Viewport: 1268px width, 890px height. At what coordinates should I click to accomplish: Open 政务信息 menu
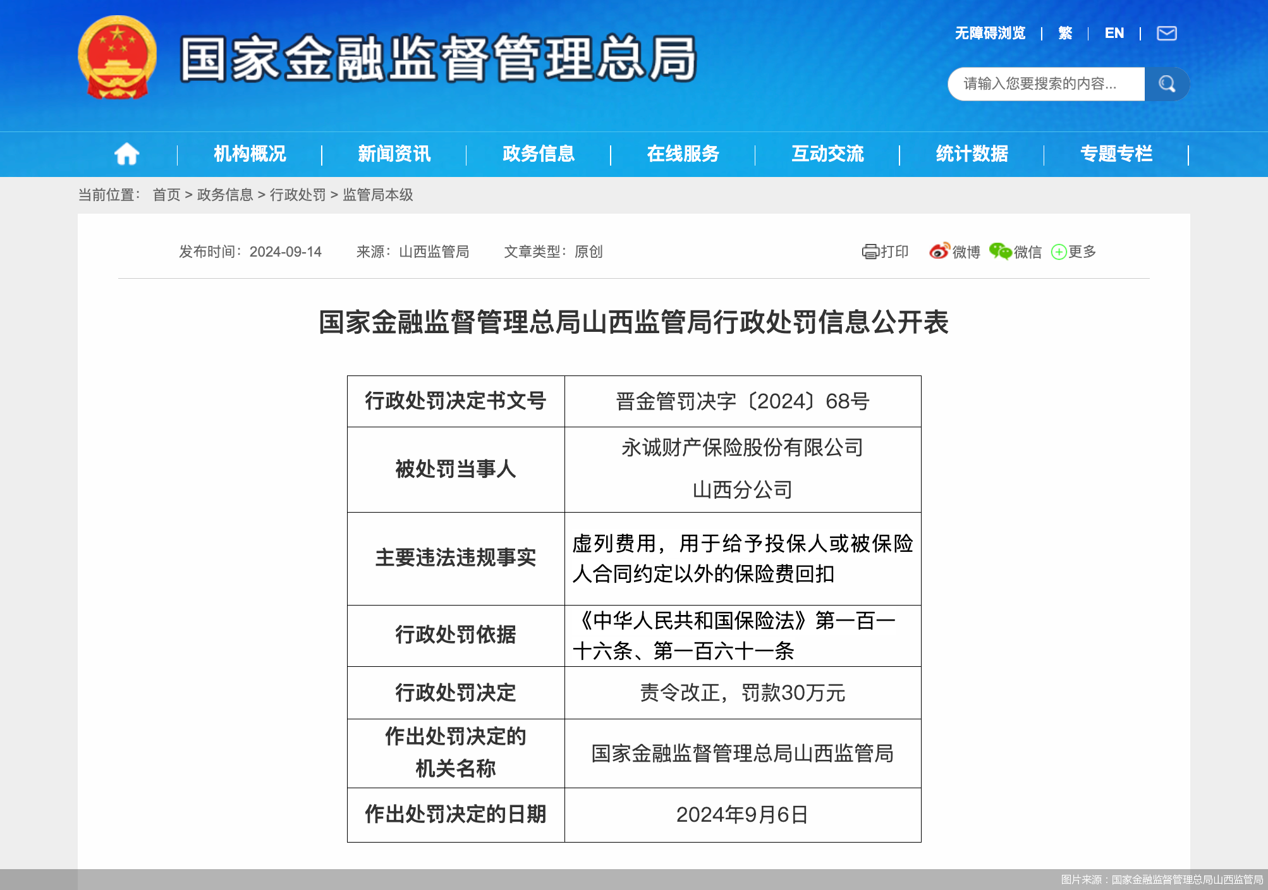(539, 154)
